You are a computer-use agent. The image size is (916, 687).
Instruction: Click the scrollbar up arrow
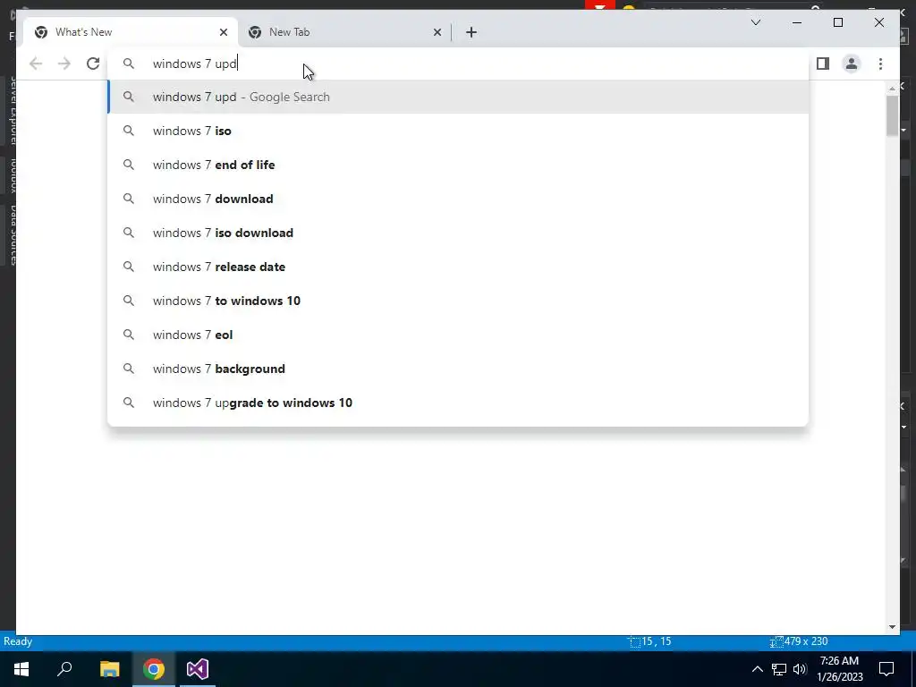[x=892, y=89]
